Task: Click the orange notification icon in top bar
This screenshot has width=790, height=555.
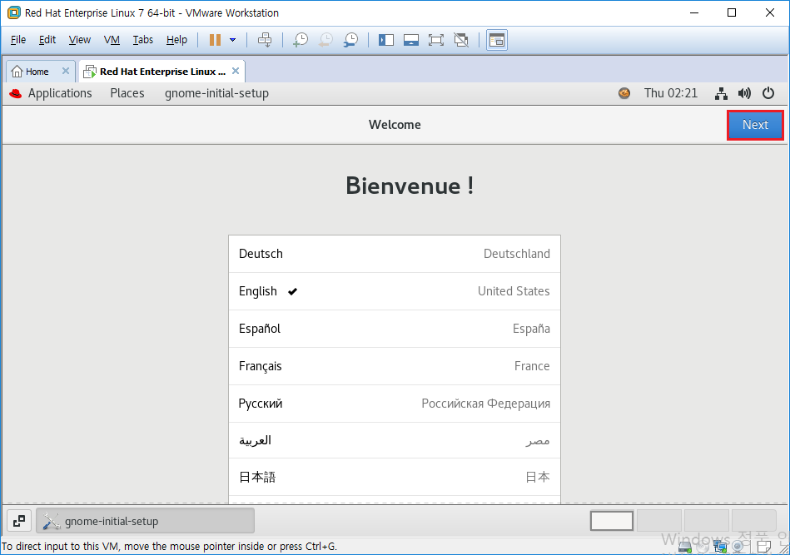Action: 624,93
